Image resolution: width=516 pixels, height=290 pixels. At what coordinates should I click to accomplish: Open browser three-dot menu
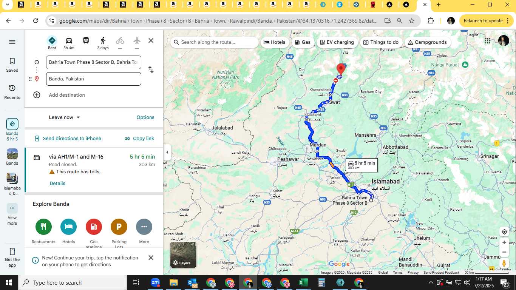[x=508, y=21]
